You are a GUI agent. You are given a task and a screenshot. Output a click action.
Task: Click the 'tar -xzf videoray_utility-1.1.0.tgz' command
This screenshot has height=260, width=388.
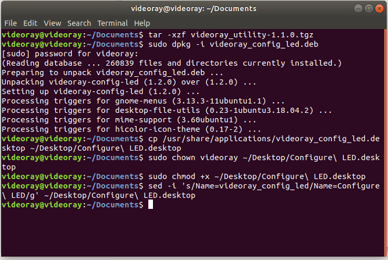[x=230, y=35]
